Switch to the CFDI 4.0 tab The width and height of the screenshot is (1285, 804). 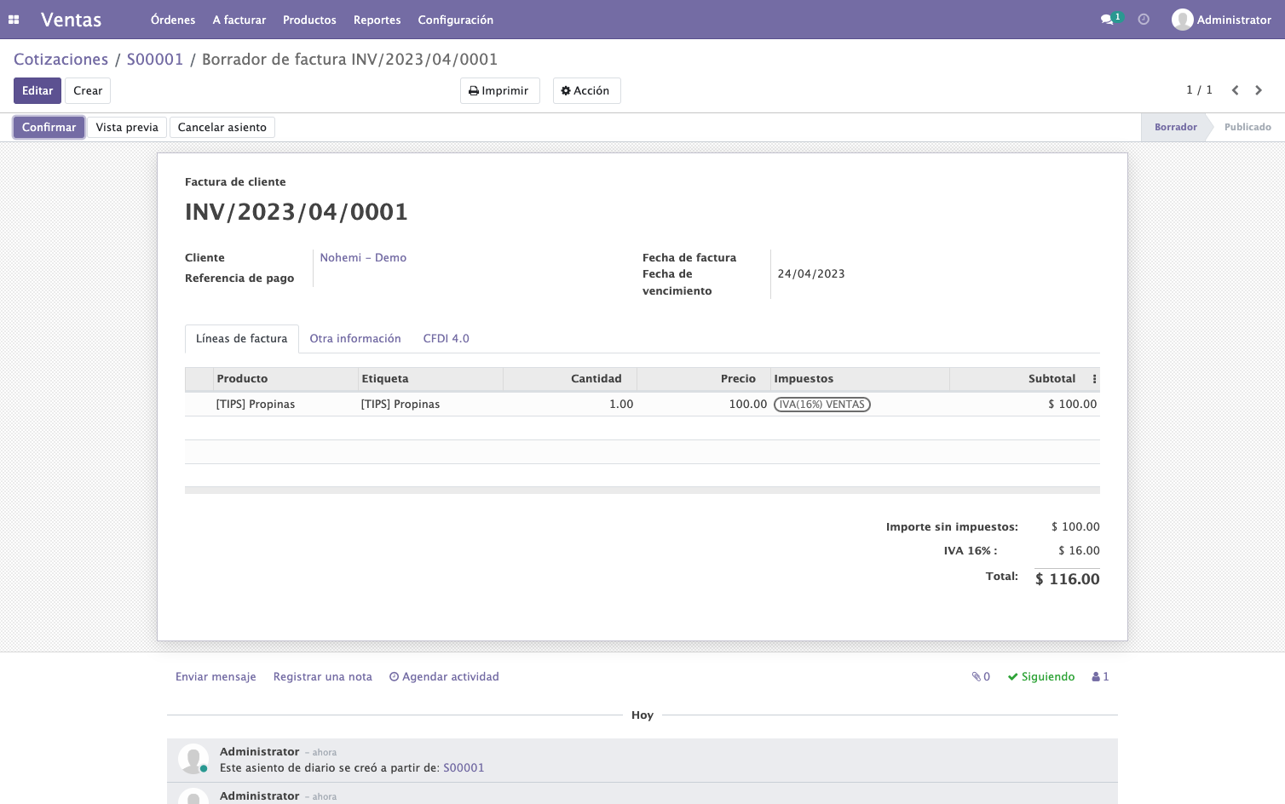click(447, 339)
